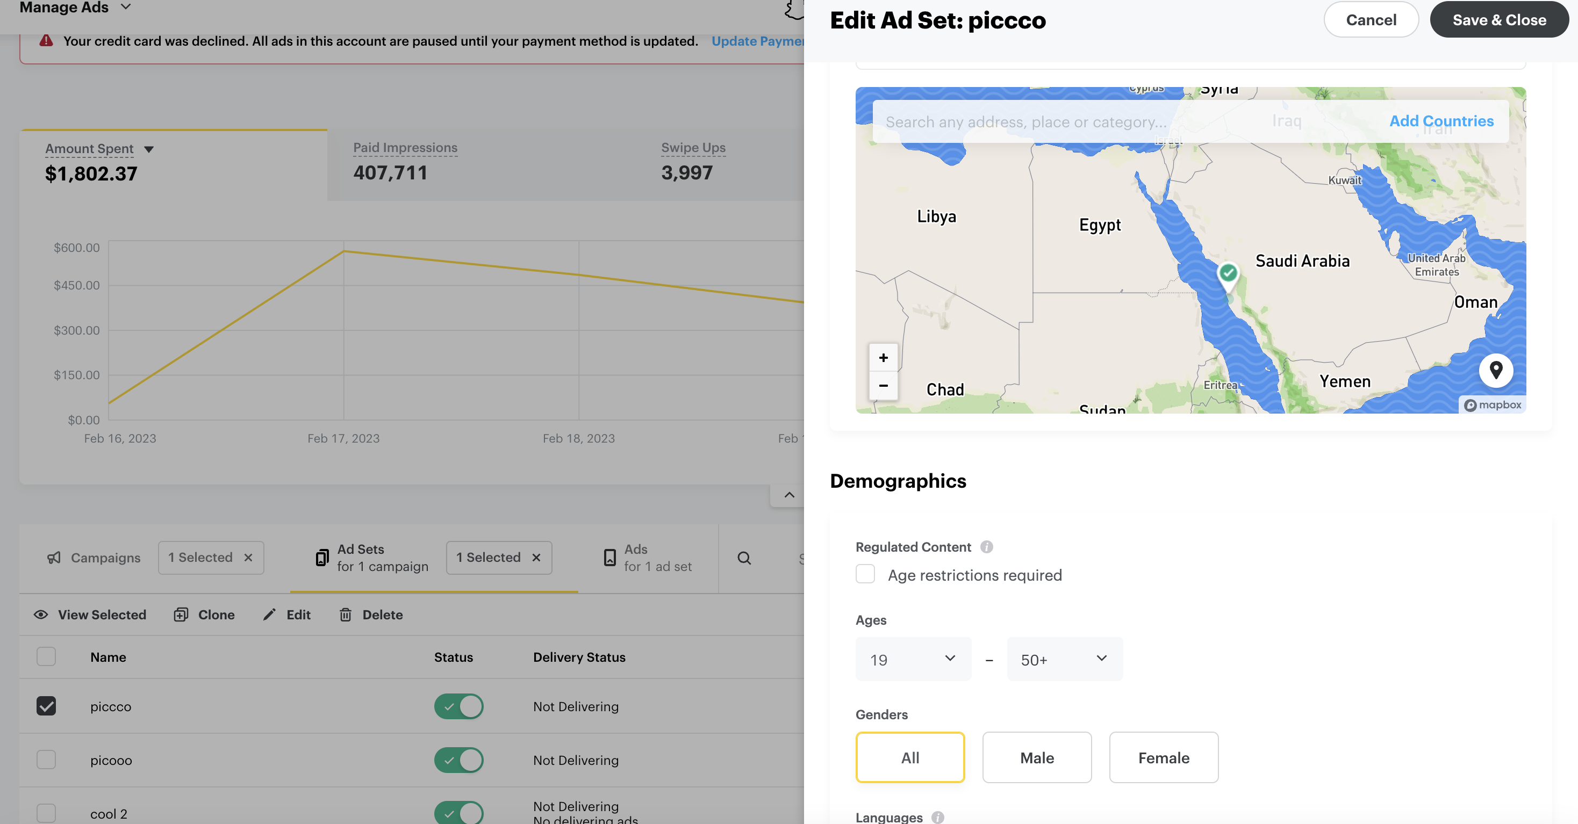Select the Female gender option
This screenshot has height=824, width=1578.
click(x=1163, y=757)
